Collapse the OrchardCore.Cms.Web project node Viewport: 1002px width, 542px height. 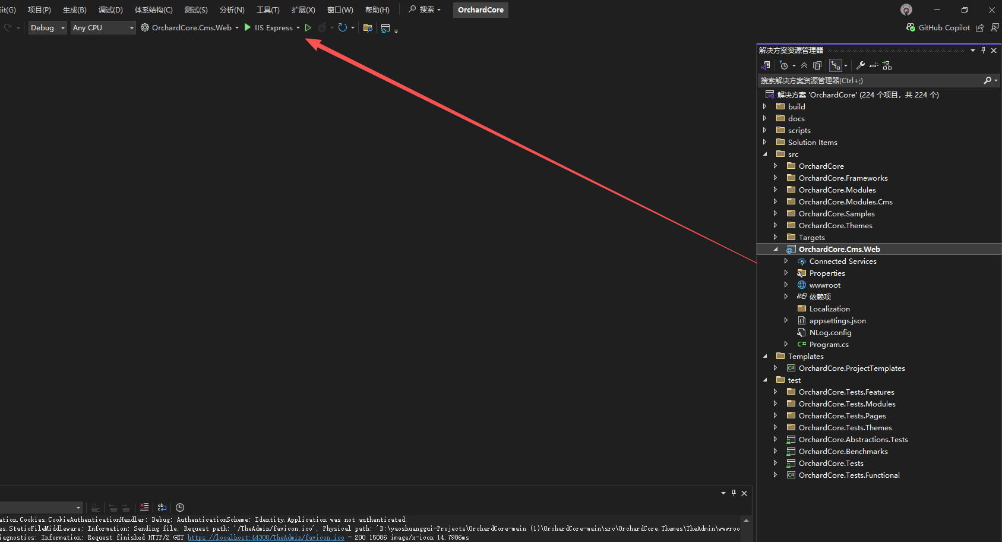[x=776, y=249]
